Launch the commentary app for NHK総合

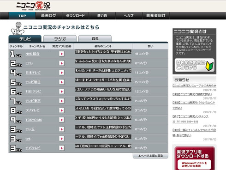(x=62, y=54)
